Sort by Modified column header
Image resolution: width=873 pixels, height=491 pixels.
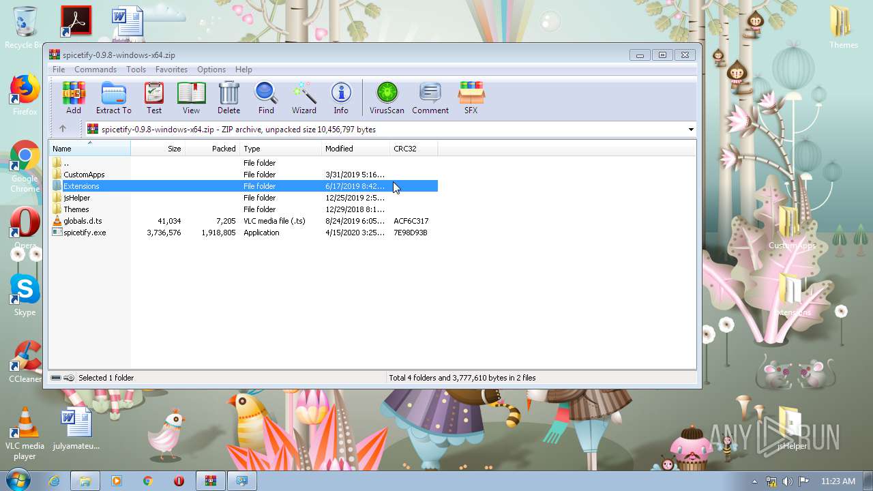tap(355, 149)
